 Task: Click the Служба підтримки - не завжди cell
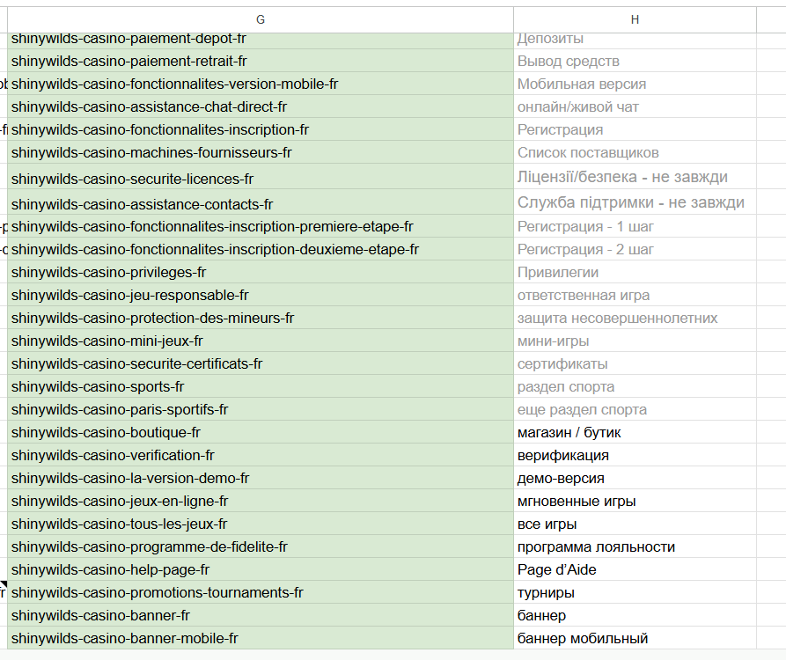pos(635,202)
